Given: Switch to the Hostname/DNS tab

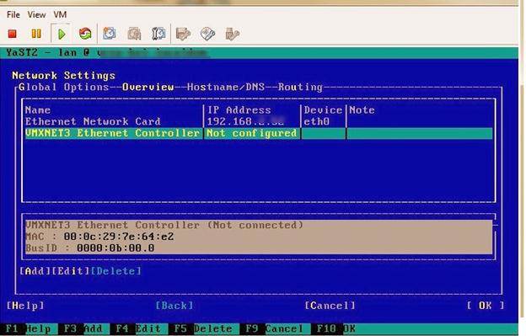Looking at the screenshot, I should [x=226, y=87].
